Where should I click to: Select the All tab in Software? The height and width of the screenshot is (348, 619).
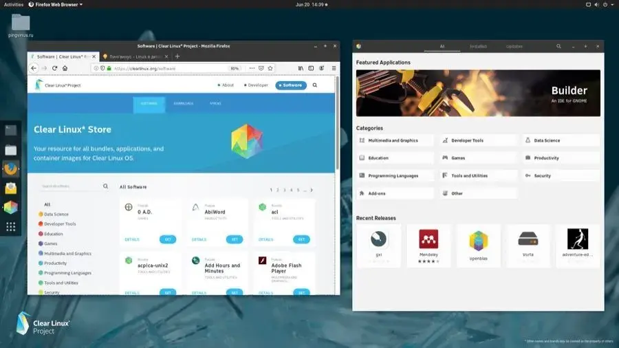pos(442,46)
